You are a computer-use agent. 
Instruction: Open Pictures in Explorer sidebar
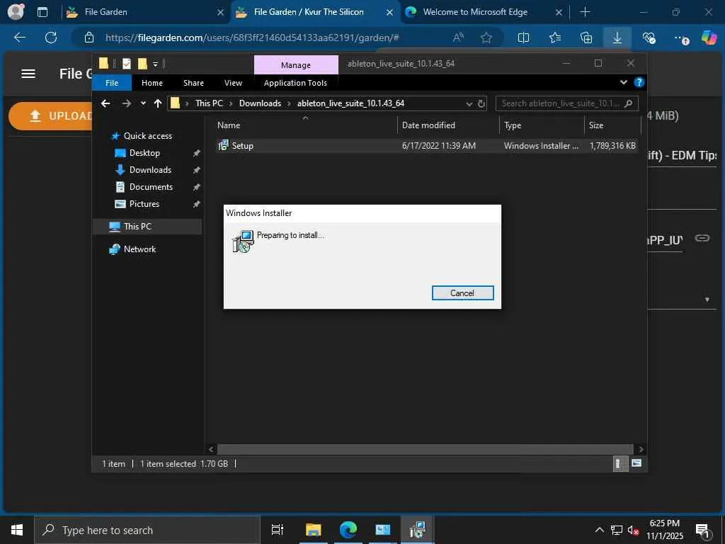click(144, 204)
